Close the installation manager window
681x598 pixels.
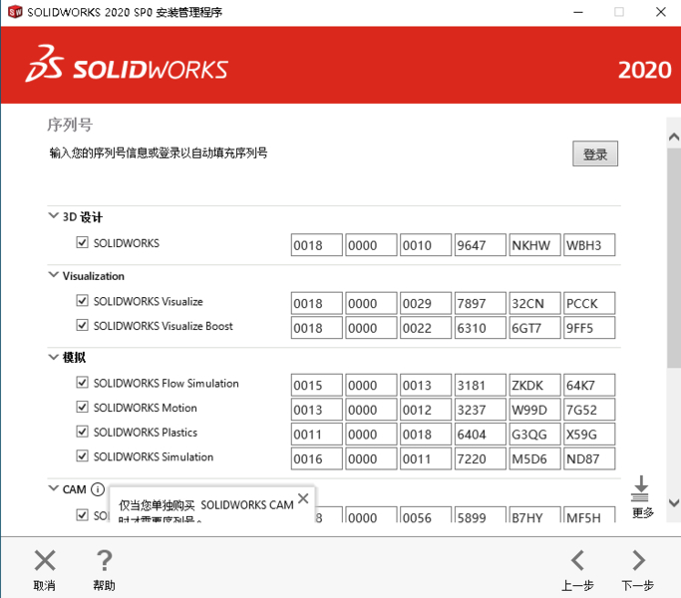[x=661, y=12]
